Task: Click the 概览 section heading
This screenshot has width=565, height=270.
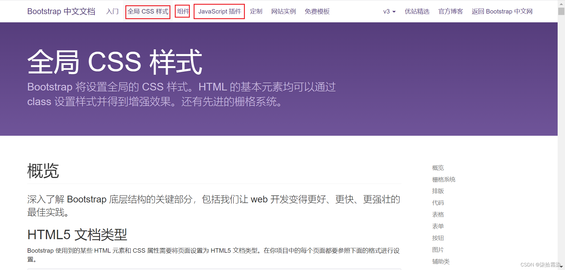Action: coord(43,171)
